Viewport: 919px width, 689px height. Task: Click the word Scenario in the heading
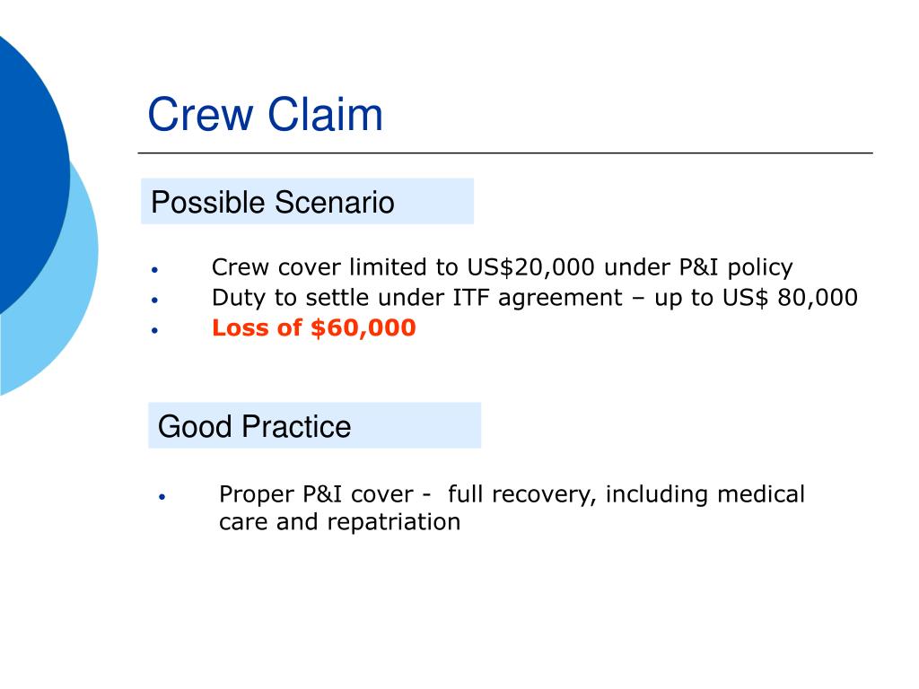tap(334, 202)
